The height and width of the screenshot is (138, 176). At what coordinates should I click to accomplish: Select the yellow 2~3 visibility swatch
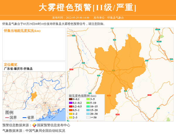(x=71, y=117)
